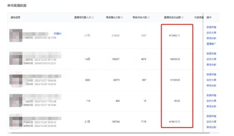Open 单场诊断 for the ¥1509.00 stream
Screen dimensions: 234x136
tap(211, 85)
